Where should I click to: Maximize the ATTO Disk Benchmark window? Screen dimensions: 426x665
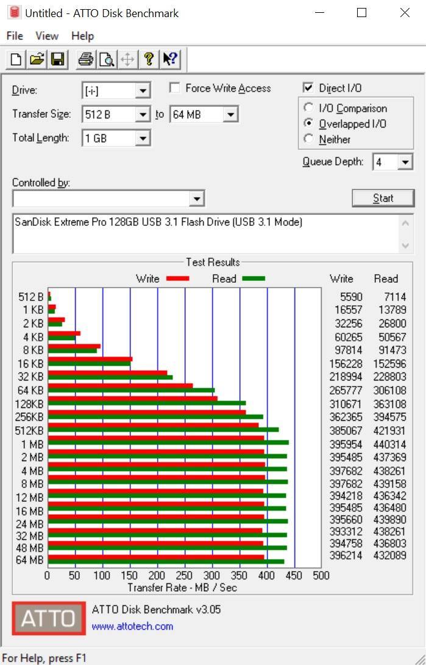click(361, 13)
